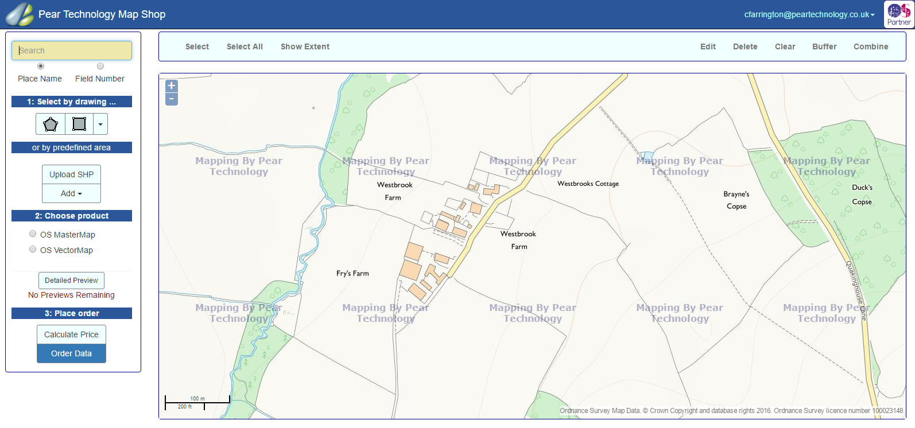Click the Ordnance Survey copyright text
Viewport: 915px width, 428px height.
click(x=731, y=411)
